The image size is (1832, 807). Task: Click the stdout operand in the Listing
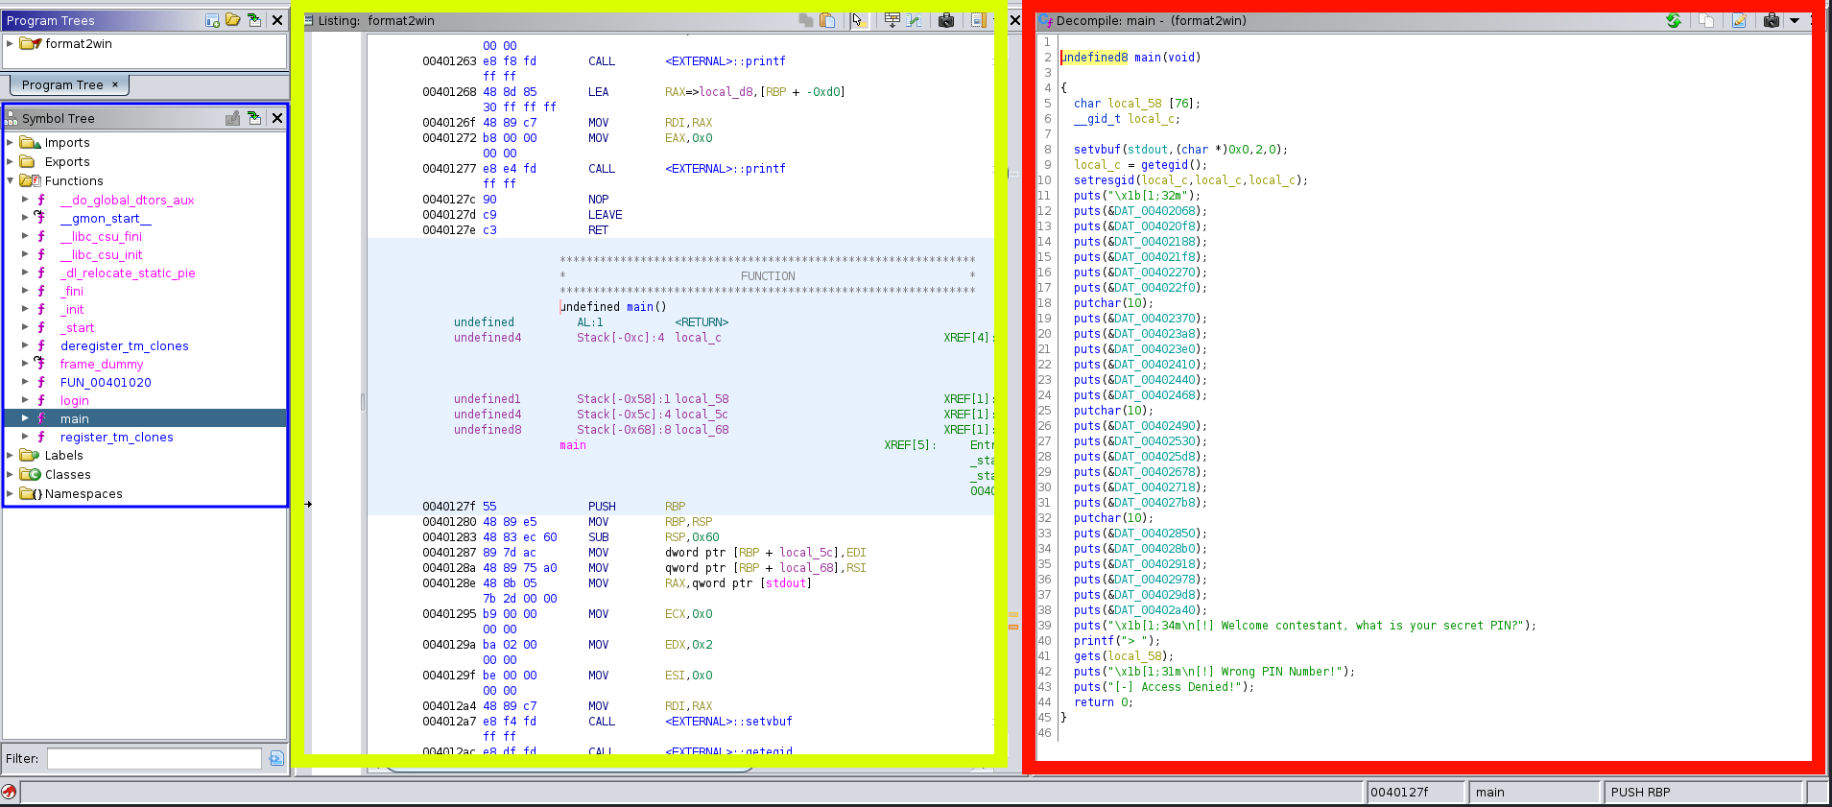click(786, 583)
